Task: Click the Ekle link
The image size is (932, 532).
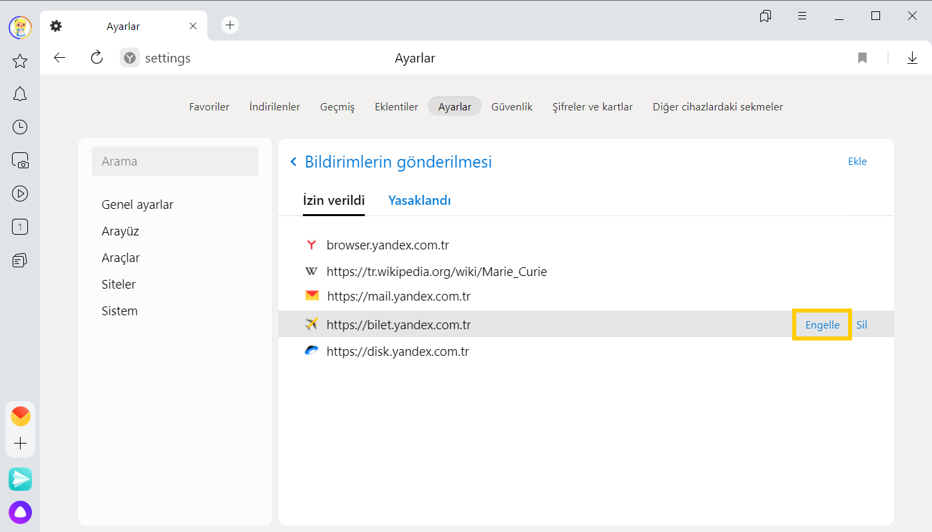Action: click(x=857, y=161)
